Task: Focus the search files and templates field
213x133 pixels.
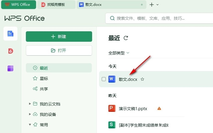Action: point(159,18)
